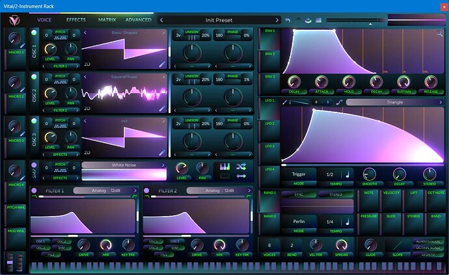Click the OCTAVE SCALE button
This screenshot has height=275, width=449.
click(428, 248)
